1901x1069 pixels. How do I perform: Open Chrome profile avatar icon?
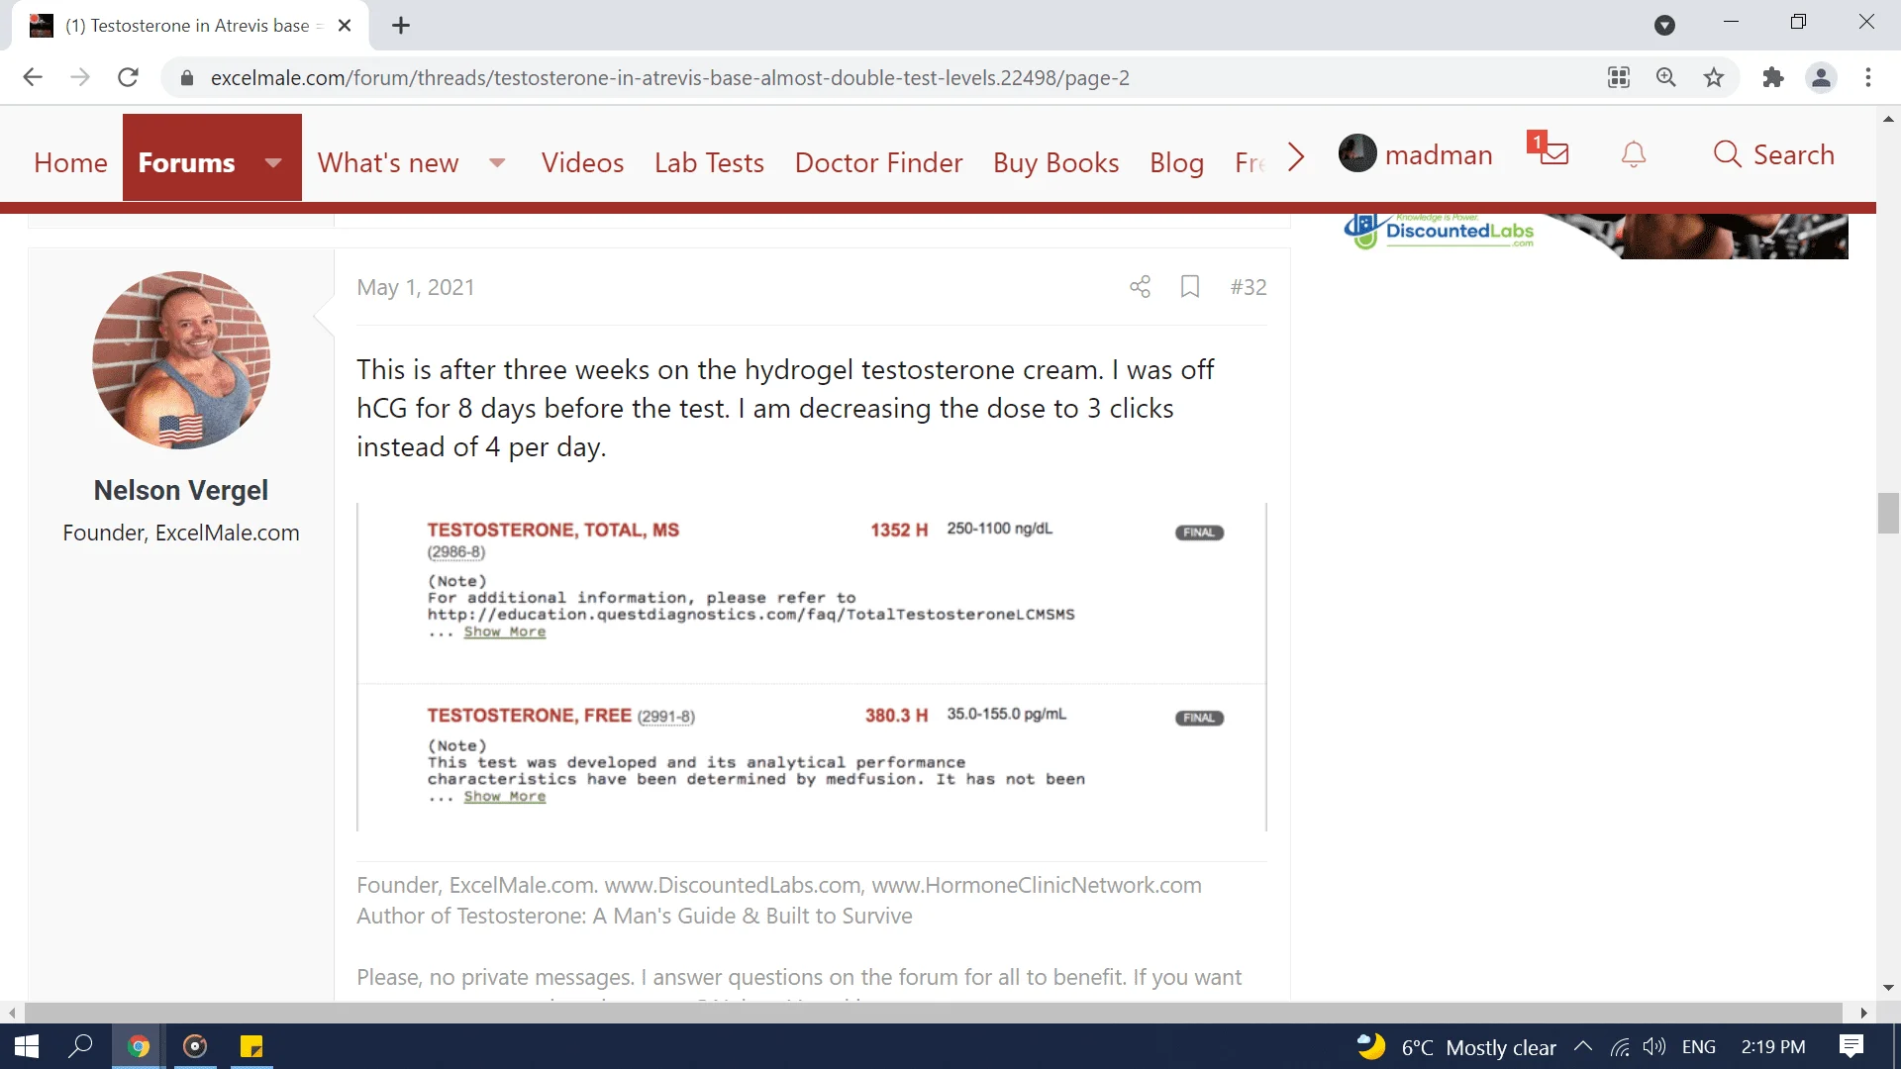point(1821,77)
